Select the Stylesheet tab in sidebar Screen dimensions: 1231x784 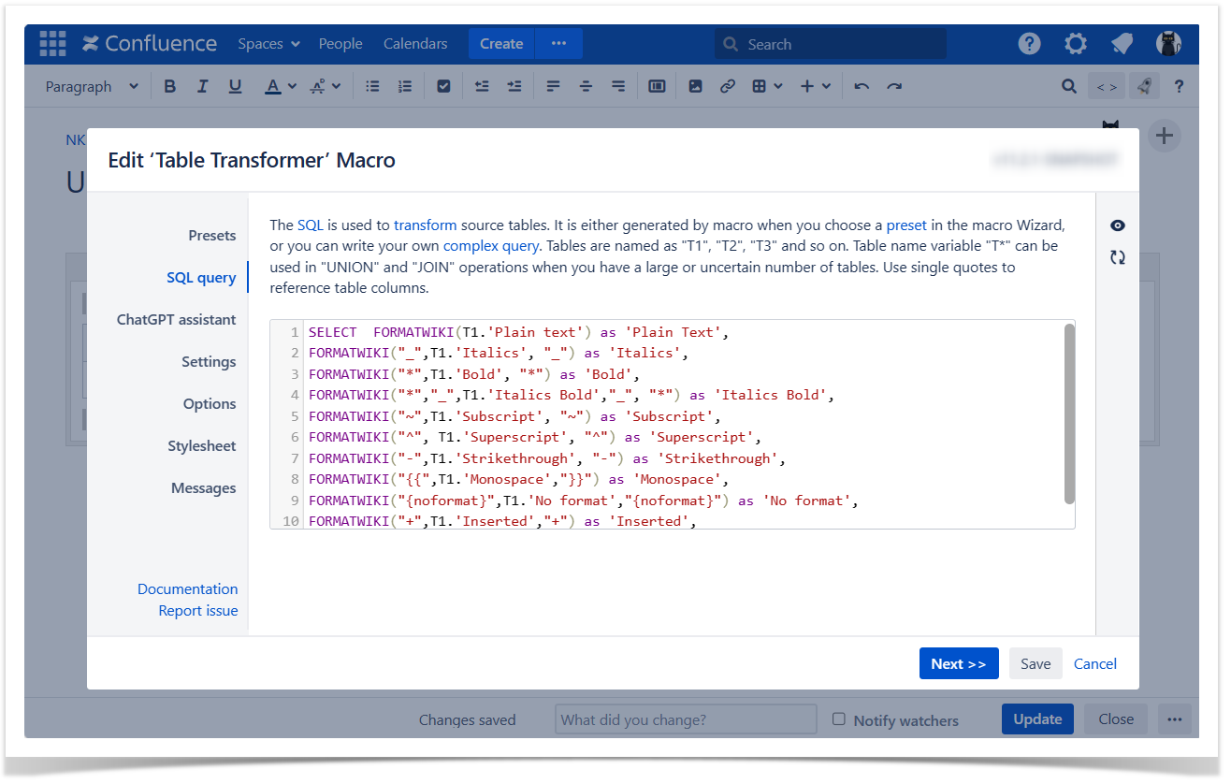tap(201, 446)
